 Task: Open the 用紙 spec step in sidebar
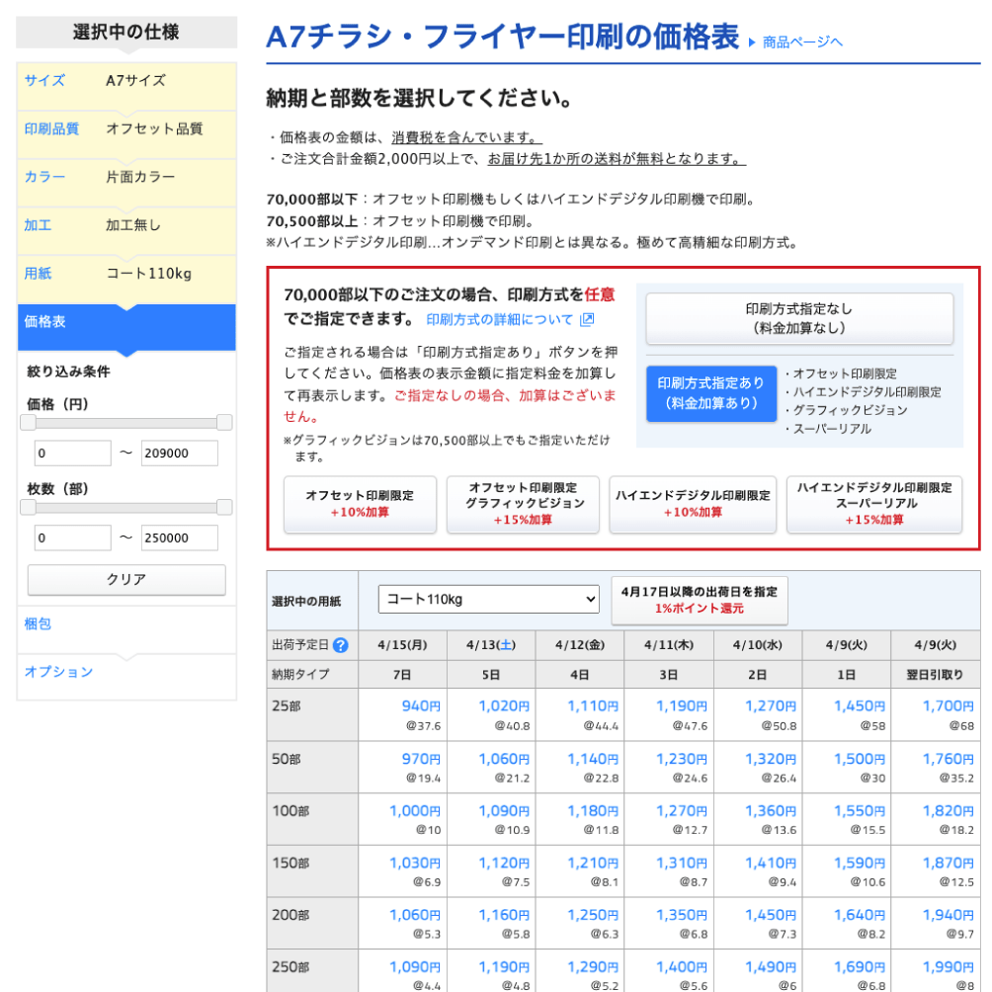pyautogui.click(x=126, y=274)
